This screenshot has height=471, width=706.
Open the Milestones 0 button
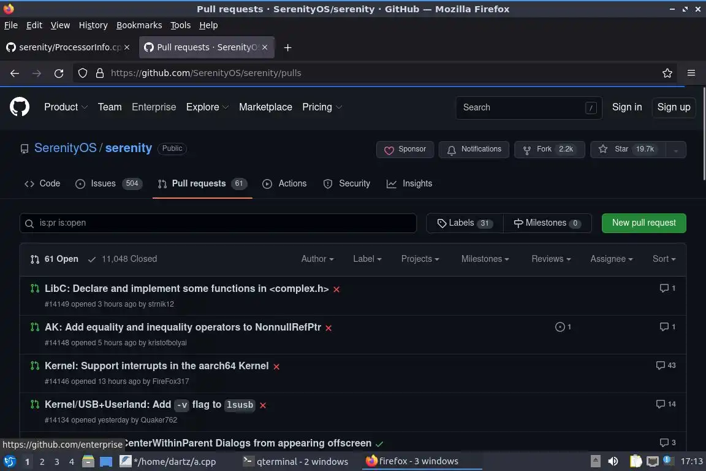tap(547, 223)
